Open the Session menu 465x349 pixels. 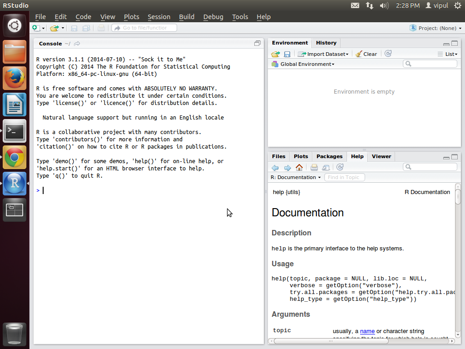[159, 17]
